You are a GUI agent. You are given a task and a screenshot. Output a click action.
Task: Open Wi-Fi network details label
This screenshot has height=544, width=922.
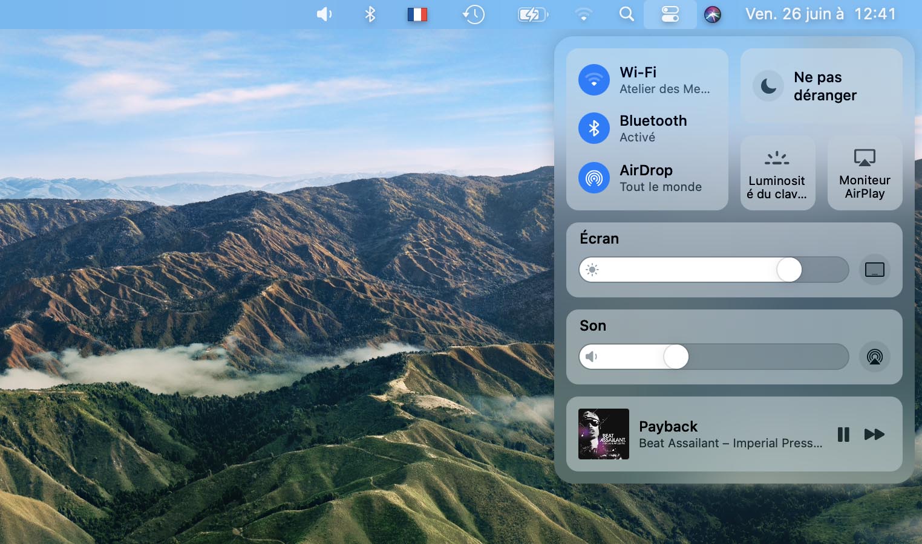click(665, 80)
